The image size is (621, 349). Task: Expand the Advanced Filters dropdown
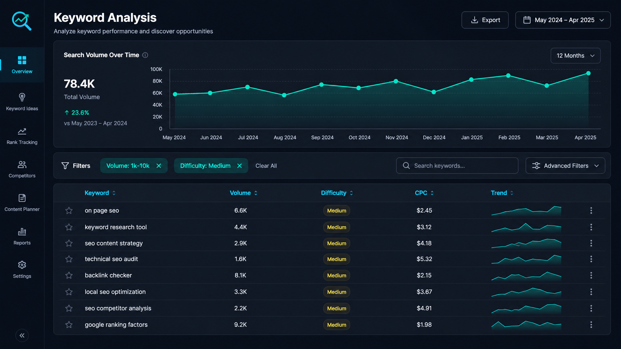tap(565, 166)
